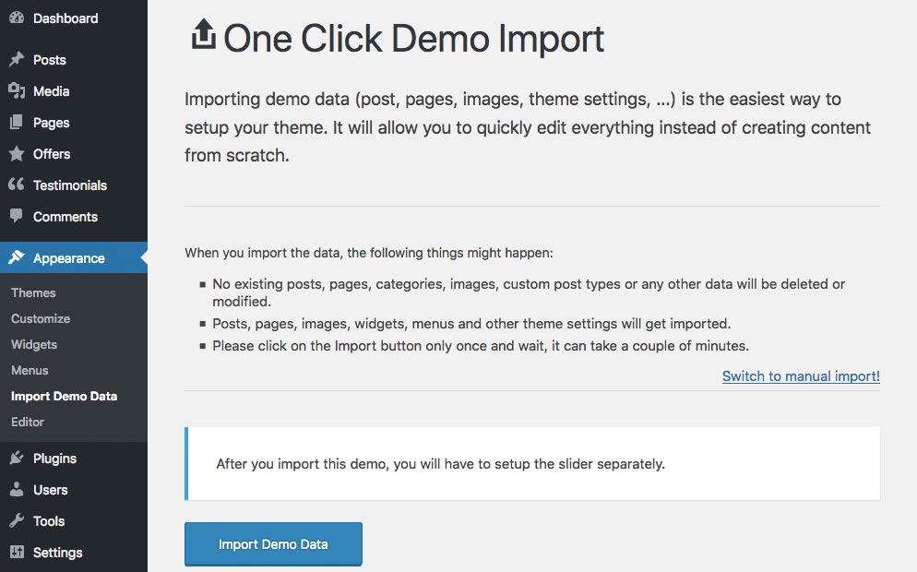Click the Offers star icon
917x572 pixels.
click(17, 154)
